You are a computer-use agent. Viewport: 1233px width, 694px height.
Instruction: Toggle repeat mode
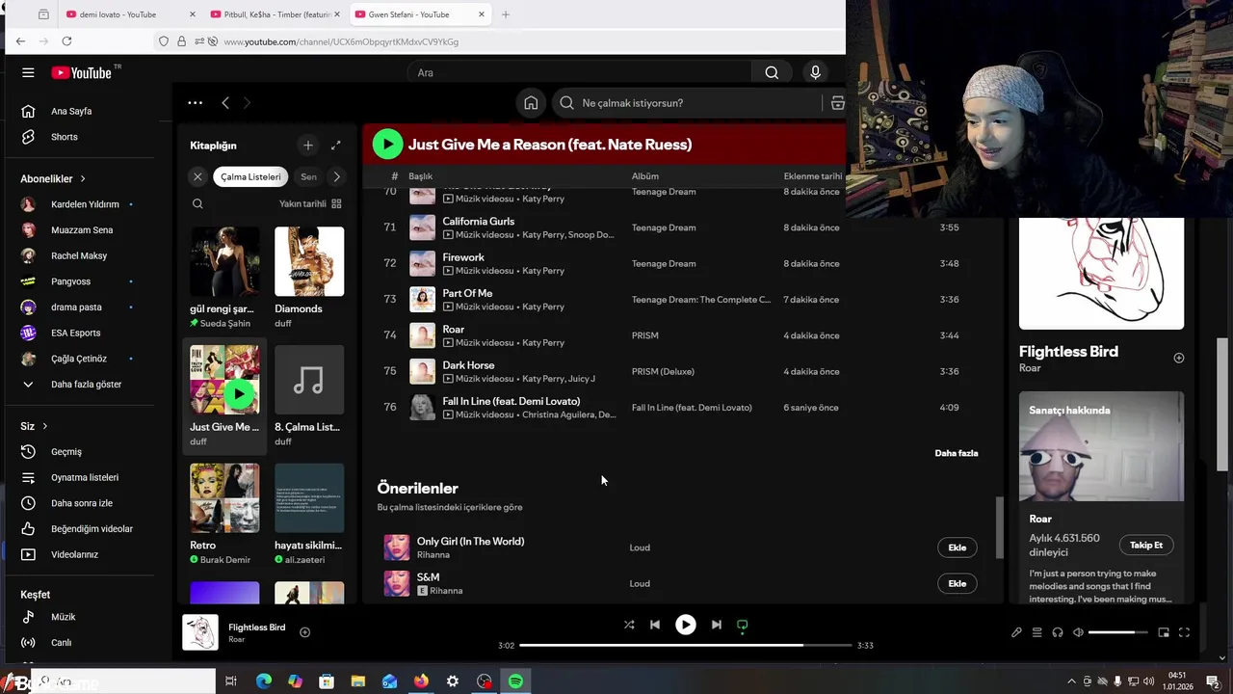pyautogui.click(x=742, y=625)
